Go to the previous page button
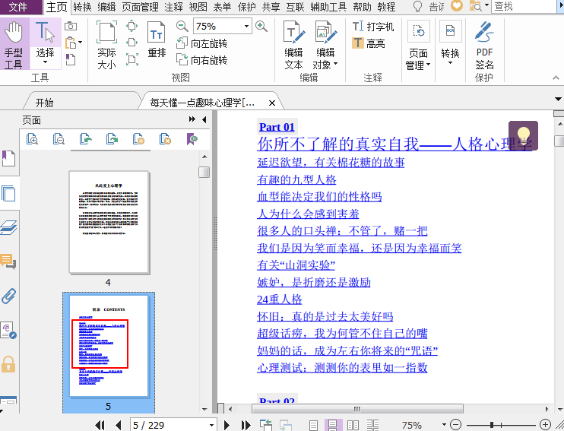Image resolution: width=564 pixels, height=431 pixels. pyautogui.click(x=119, y=425)
